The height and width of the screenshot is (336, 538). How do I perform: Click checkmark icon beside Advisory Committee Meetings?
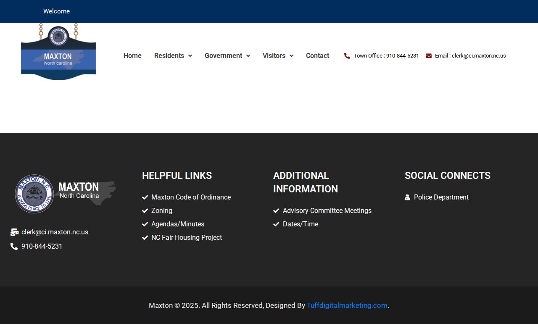tap(276, 211)
